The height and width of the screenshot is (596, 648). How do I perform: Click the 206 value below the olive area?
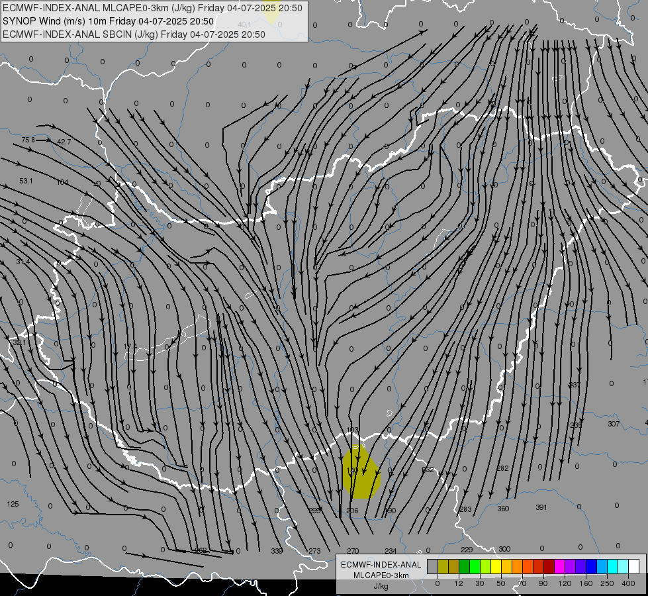tap(353, 511)
